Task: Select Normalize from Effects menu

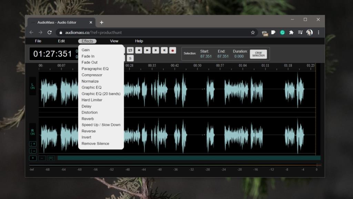Action: 90,81
